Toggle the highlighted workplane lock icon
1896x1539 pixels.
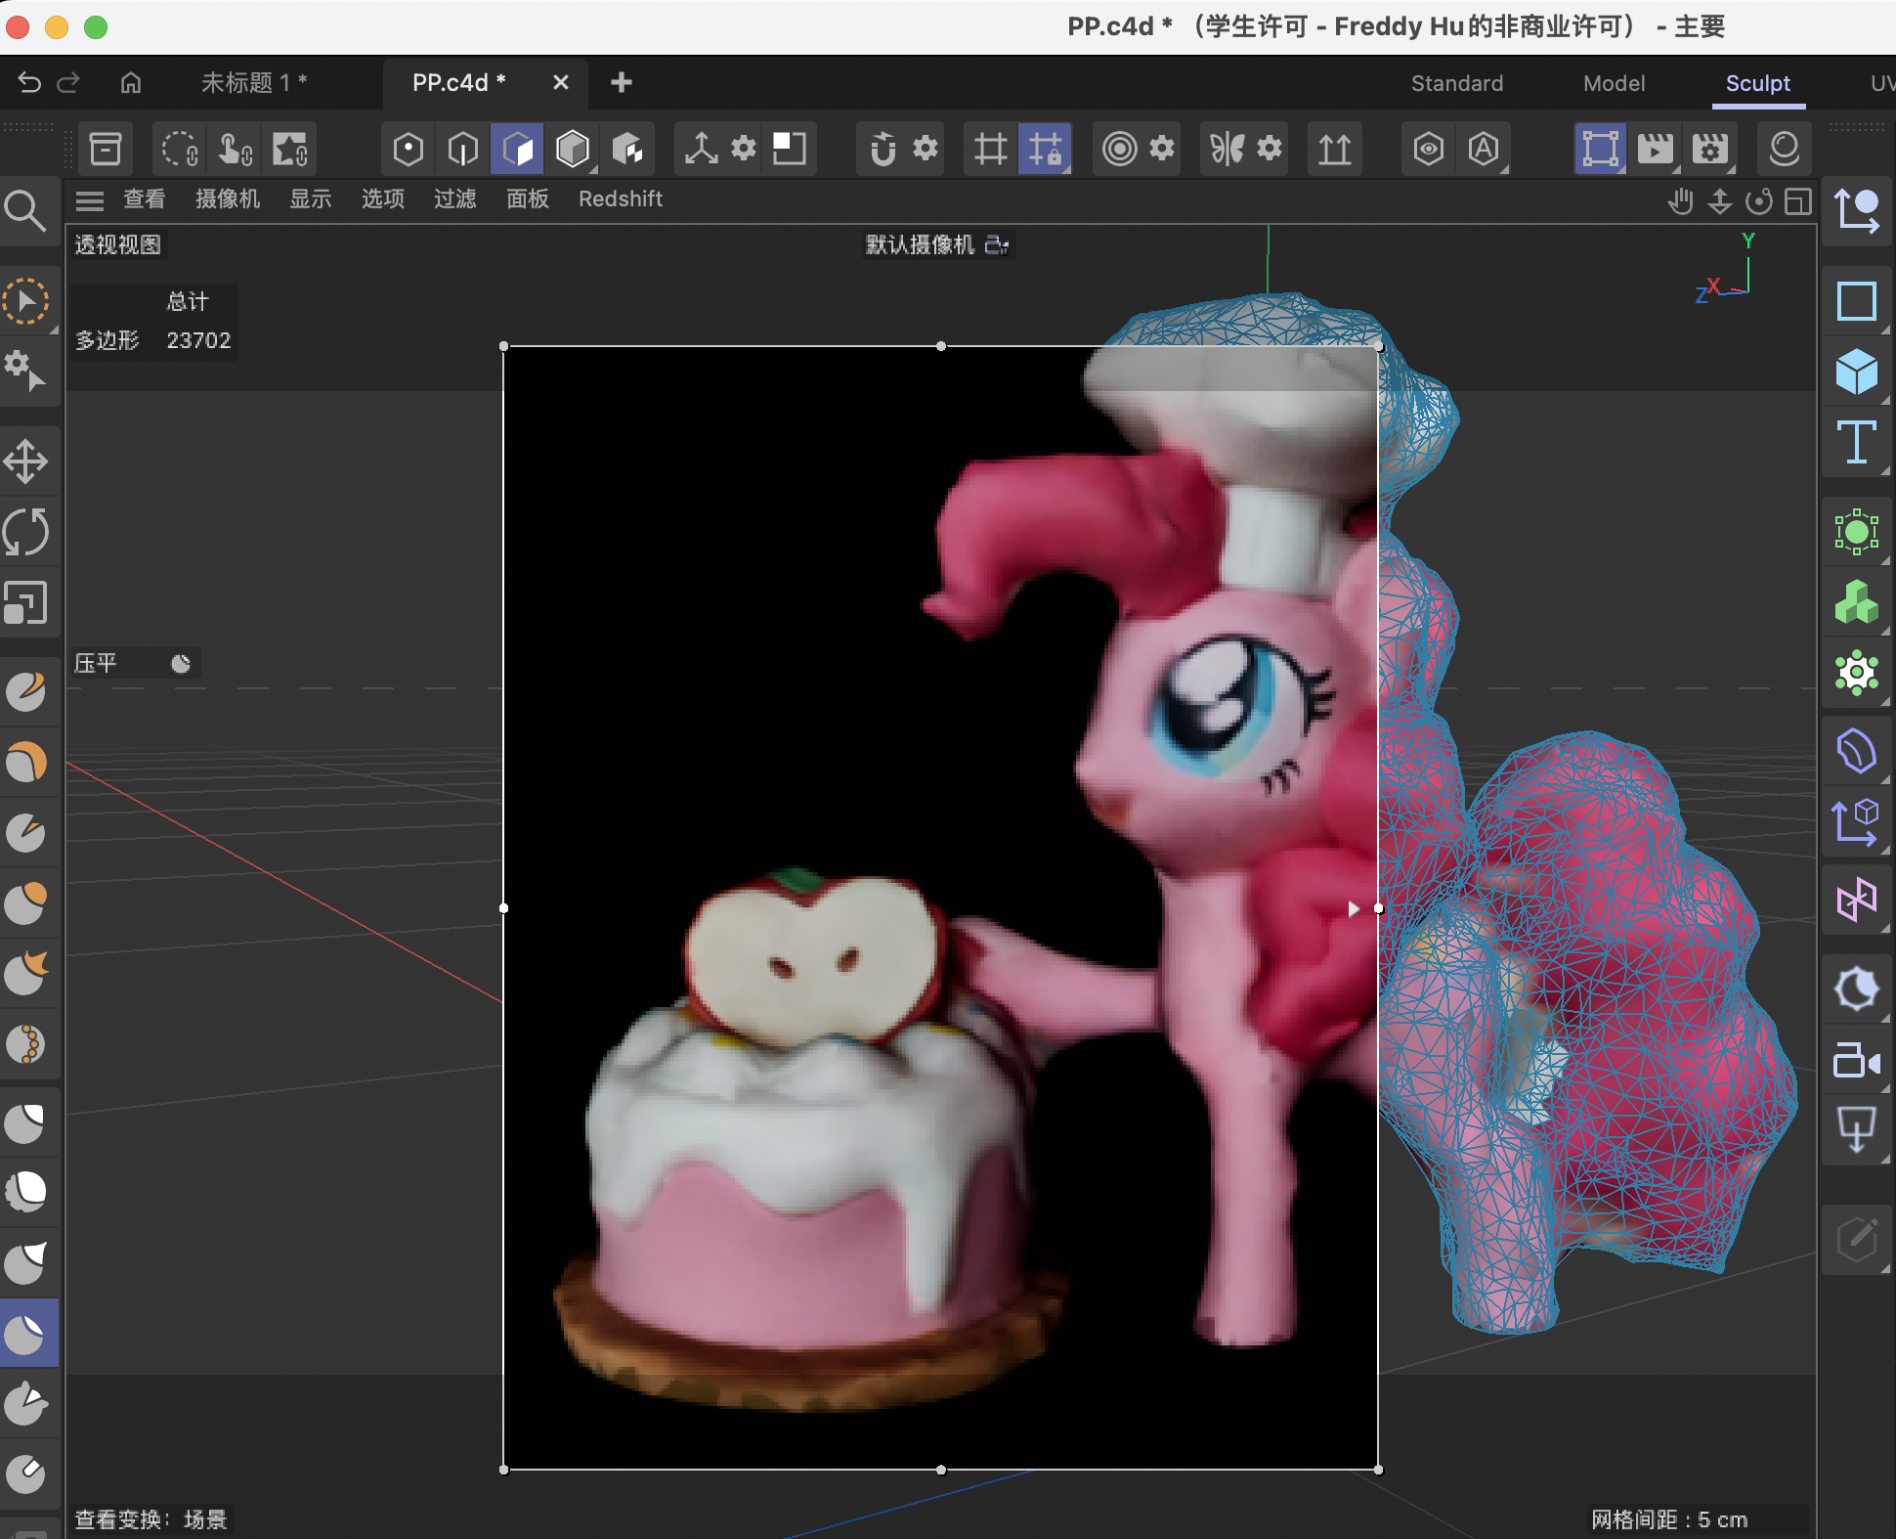coord(1045,149)
